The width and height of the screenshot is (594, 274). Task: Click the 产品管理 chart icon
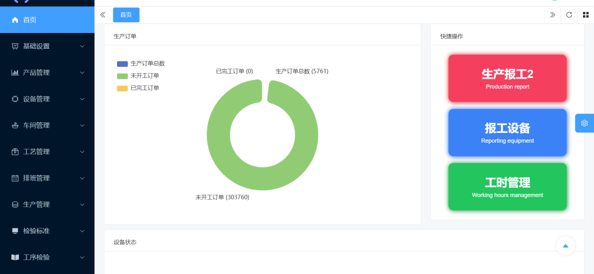tap(15, 72)
